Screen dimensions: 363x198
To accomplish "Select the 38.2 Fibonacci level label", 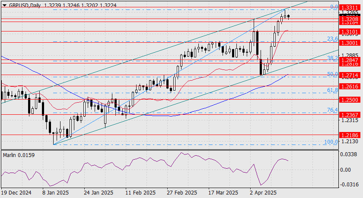I will 332,58.
